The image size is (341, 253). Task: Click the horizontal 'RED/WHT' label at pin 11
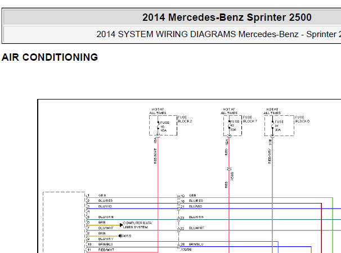tap(106, 250)
